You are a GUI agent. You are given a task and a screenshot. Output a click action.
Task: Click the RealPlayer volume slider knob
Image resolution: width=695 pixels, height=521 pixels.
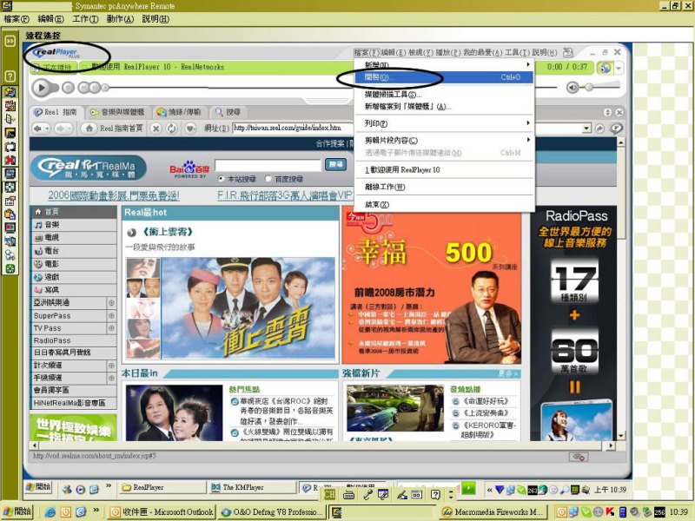coord(589,88)
